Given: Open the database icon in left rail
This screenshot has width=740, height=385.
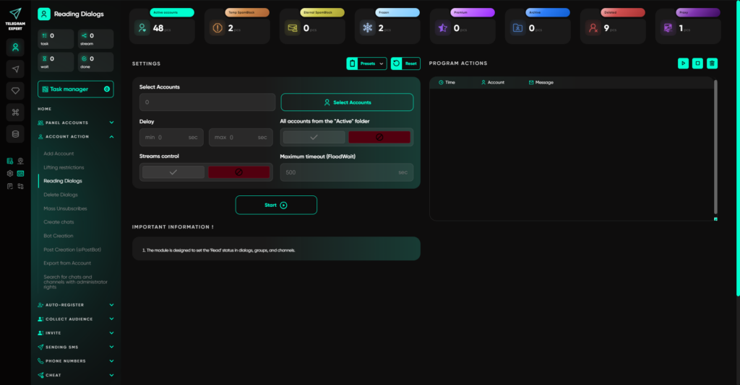Looking at the screenshot, I should pos(16,134).
